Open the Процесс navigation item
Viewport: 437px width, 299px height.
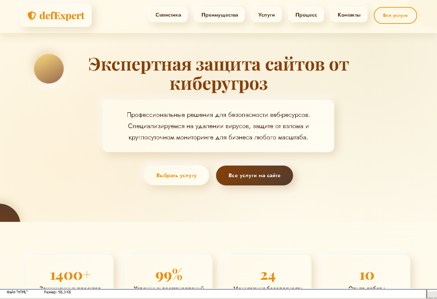(306, 15)
